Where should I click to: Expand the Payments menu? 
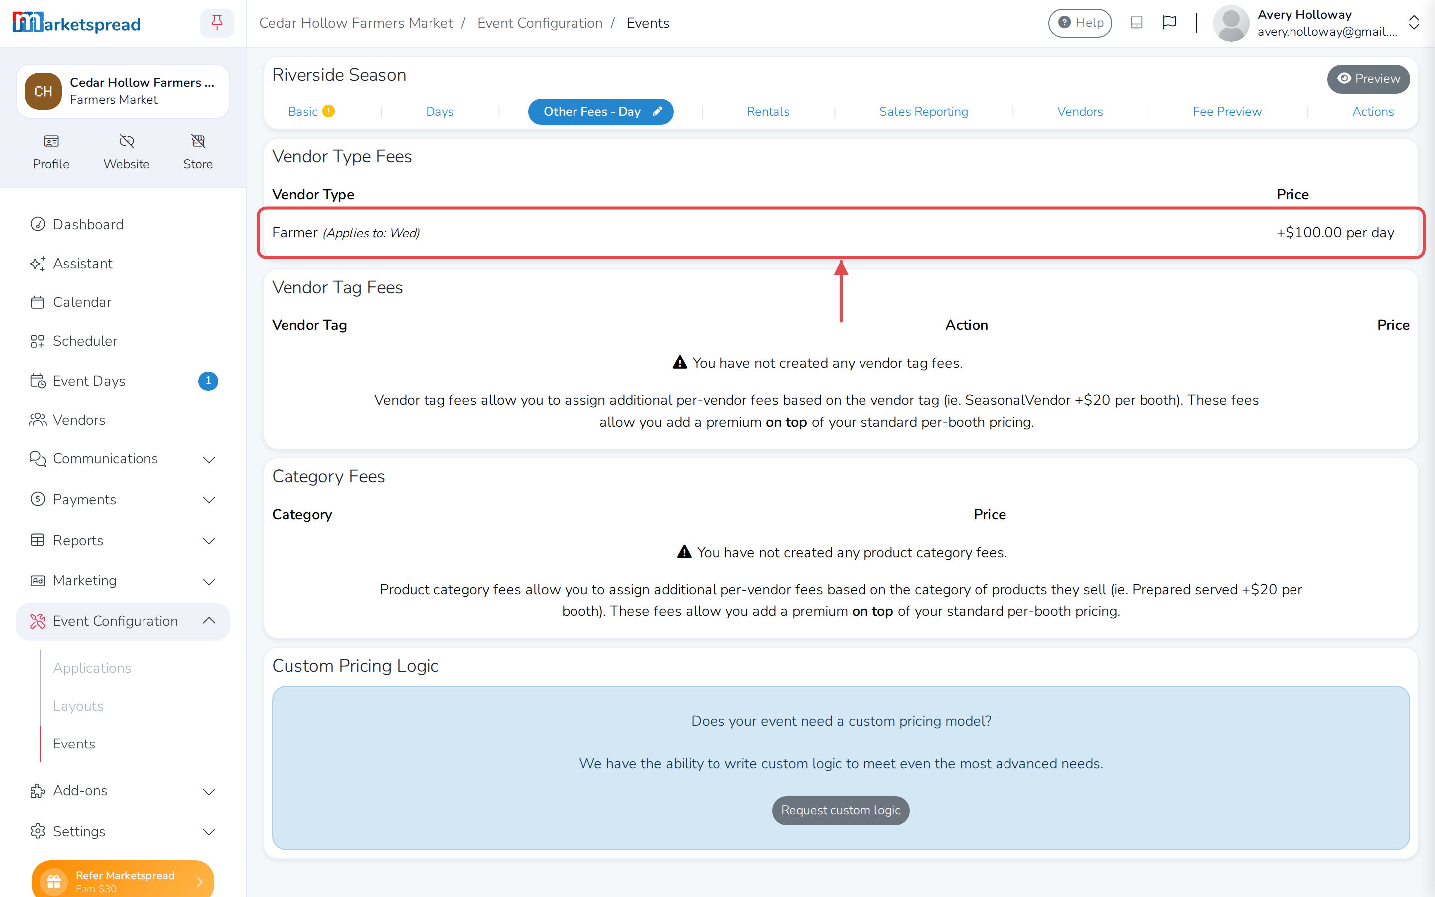(x=123, y=499)
